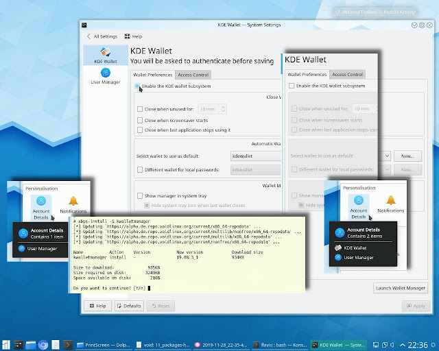Launch the Chromium browser from the taskbar
The width and height of the screenshot is (439, 351).
click(43, 345)
